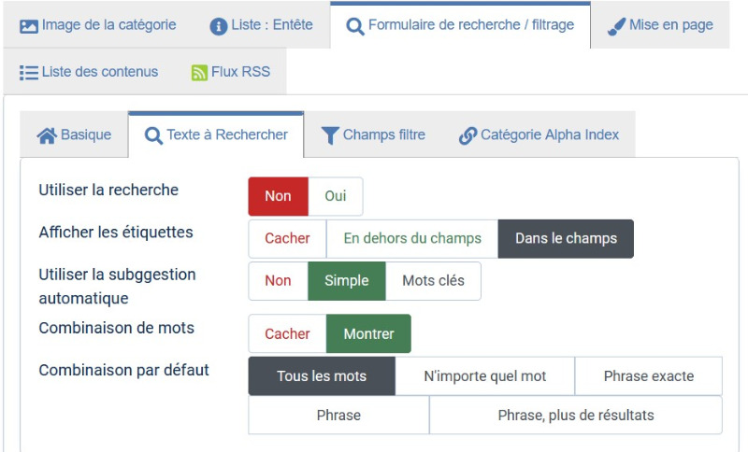Click the paintbrush icon for Mise en page
Screen dimensions: 748x452
(616, 27)
